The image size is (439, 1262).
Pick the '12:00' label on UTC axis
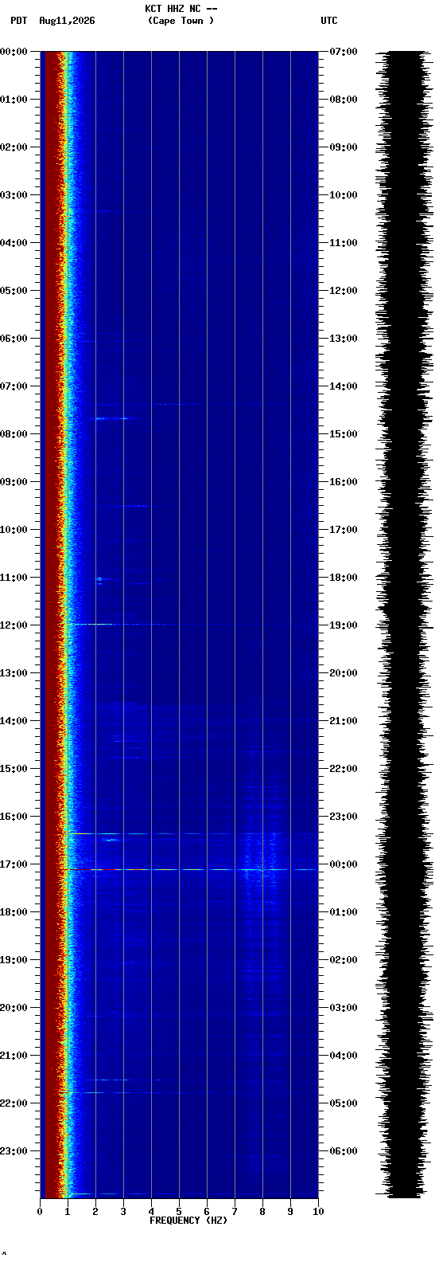(344, 291)
